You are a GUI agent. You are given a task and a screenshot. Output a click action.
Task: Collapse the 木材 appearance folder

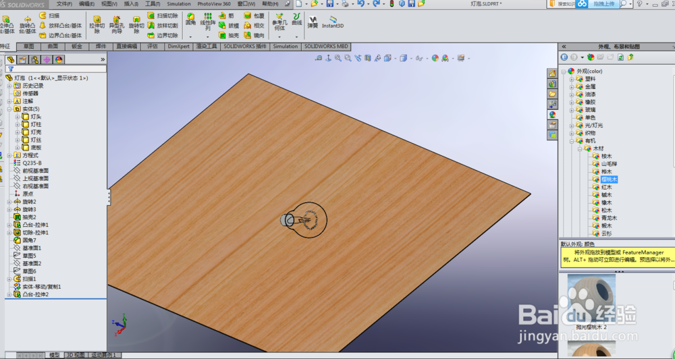pos(580,148)
